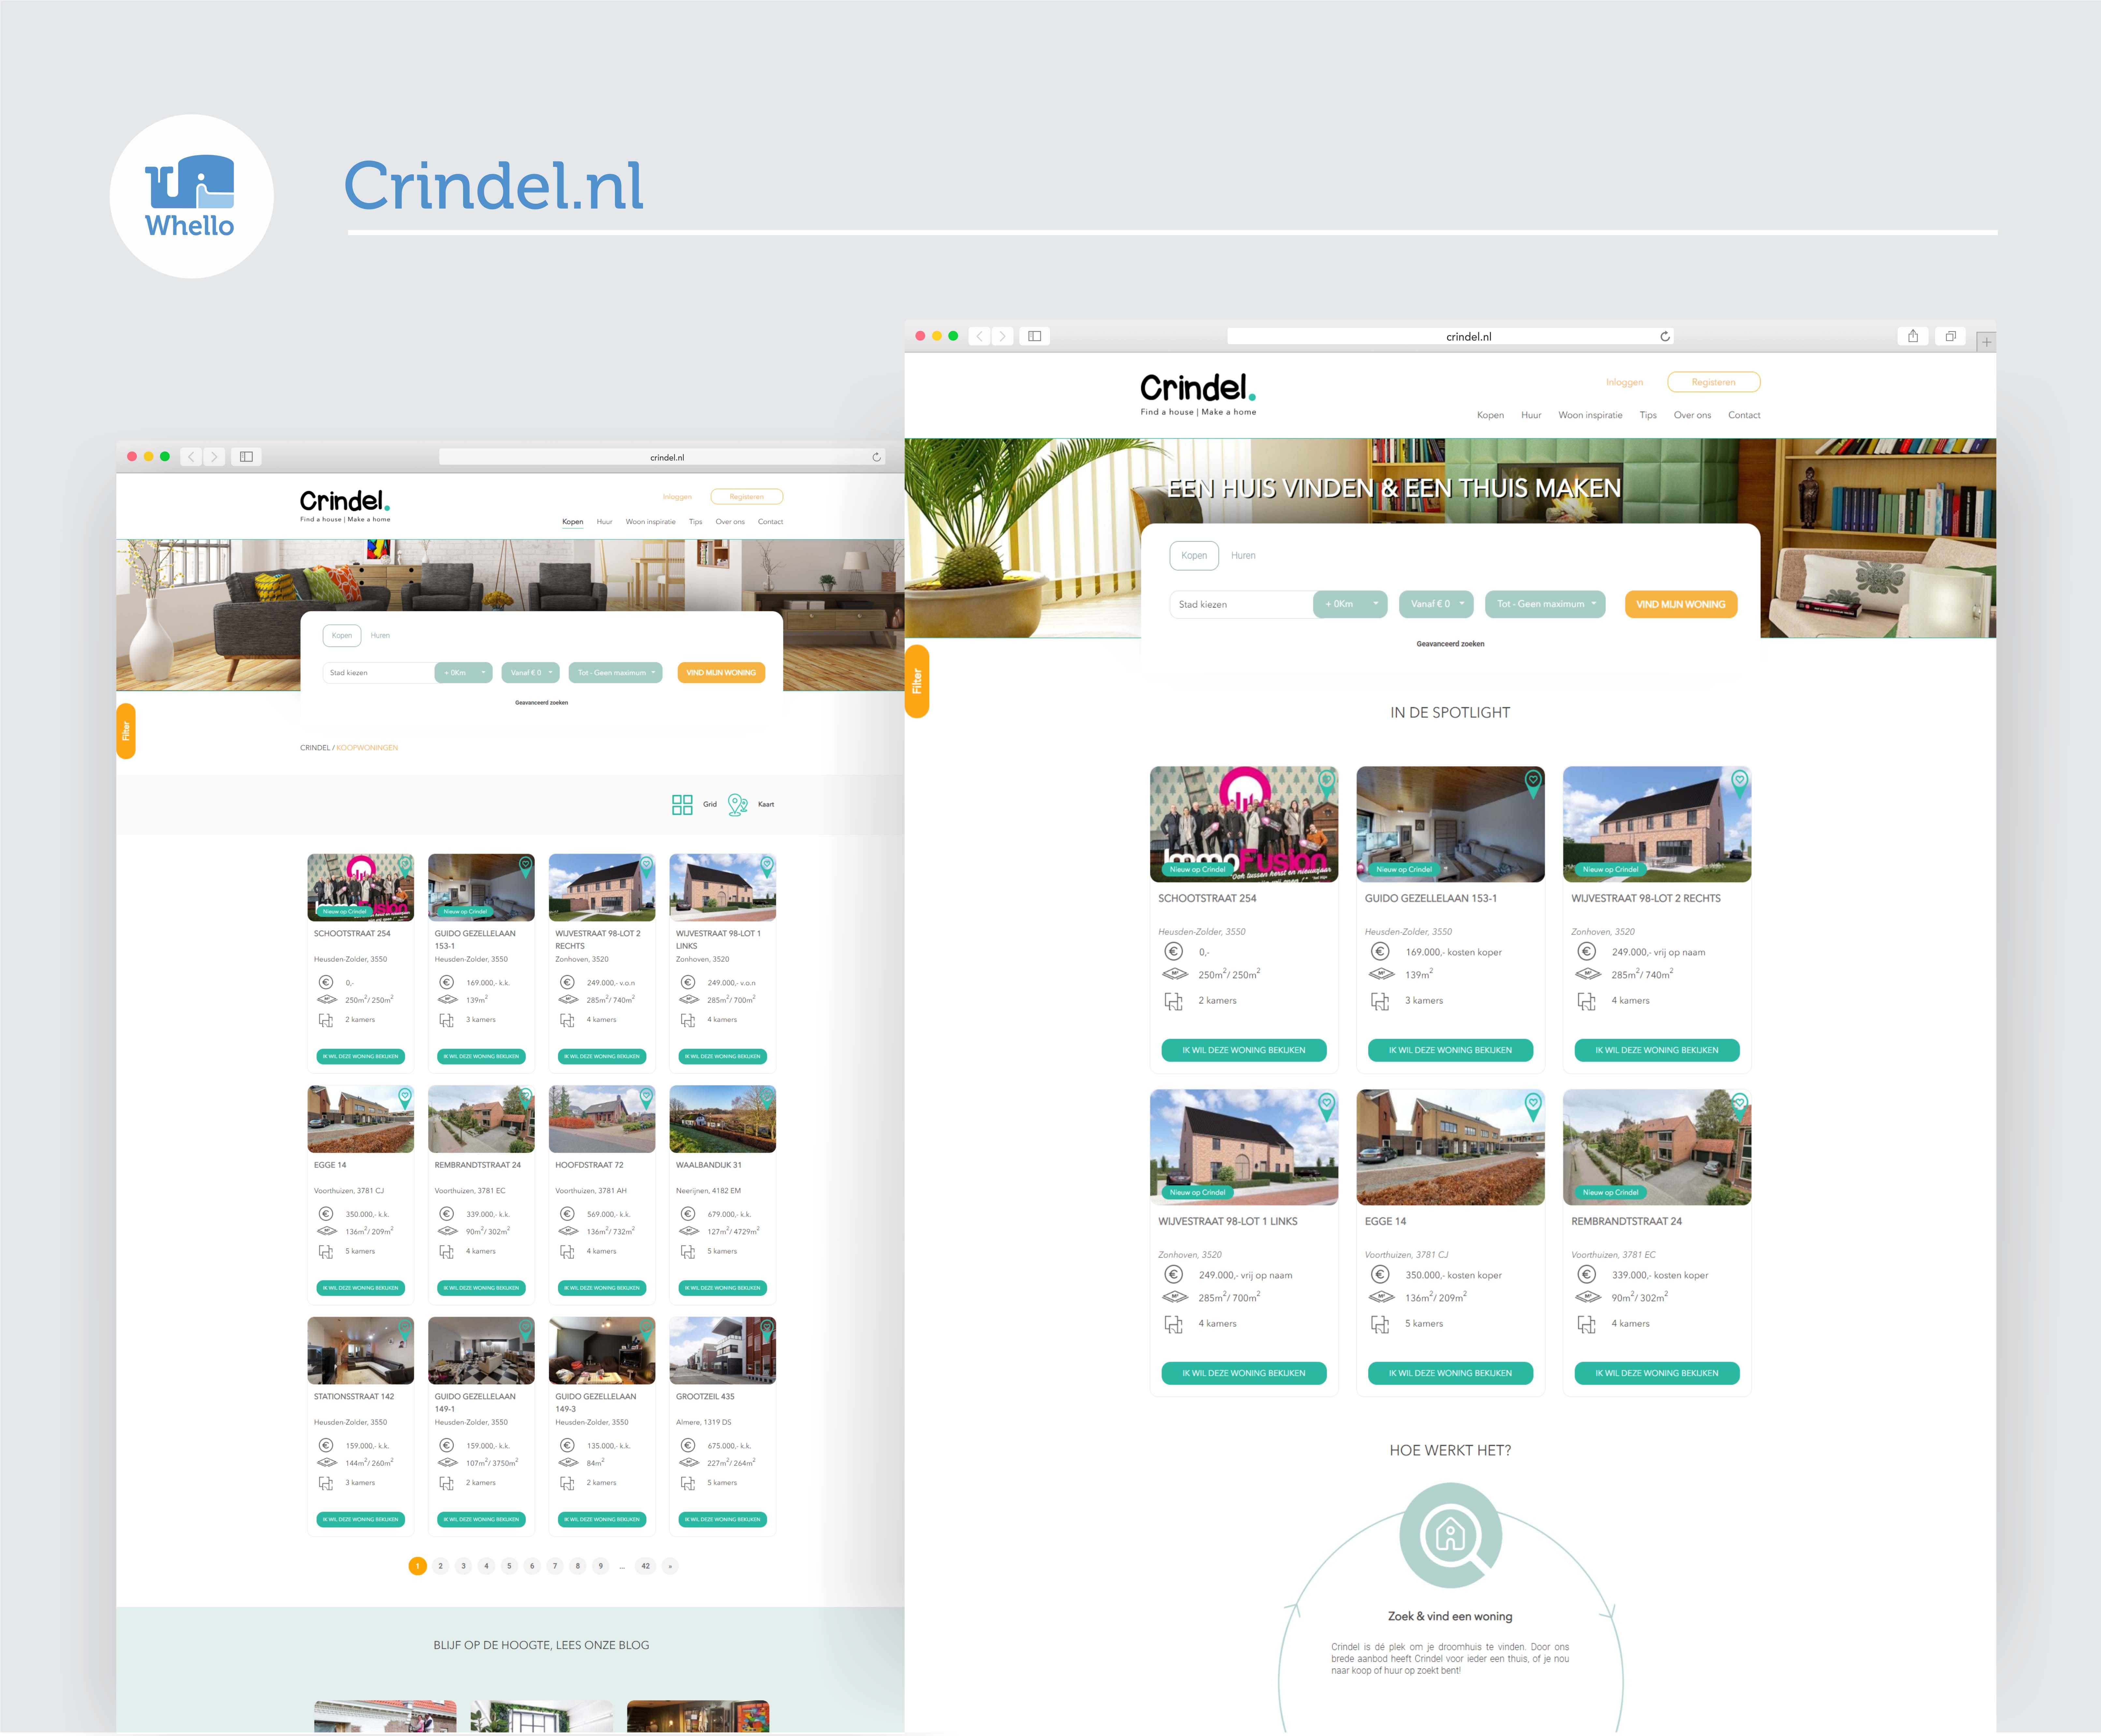Open Waalbandijk 31 photo thumbnail in left window
Screen dimensions: 2101x1736
pos(723,1119)
